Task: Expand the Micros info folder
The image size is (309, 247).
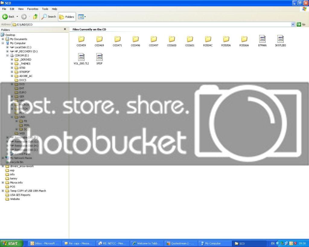Action: click(x=3, y=182)
